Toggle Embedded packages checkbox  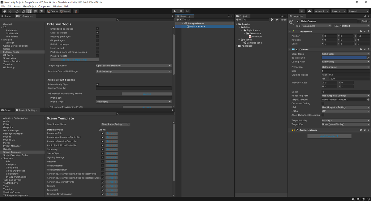[97, 29]
